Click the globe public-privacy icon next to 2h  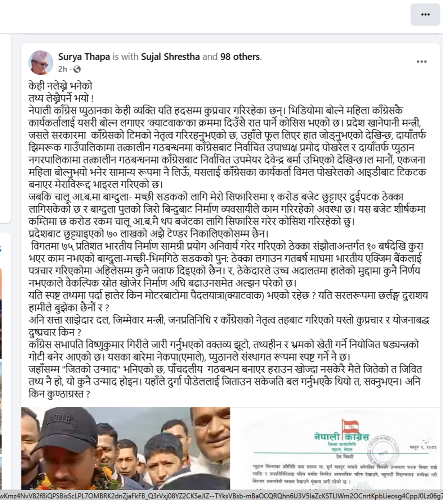pyautogui.click(x=77, y=69)
